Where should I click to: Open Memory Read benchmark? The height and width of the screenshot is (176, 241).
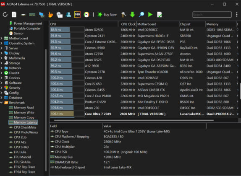[21, 108]
